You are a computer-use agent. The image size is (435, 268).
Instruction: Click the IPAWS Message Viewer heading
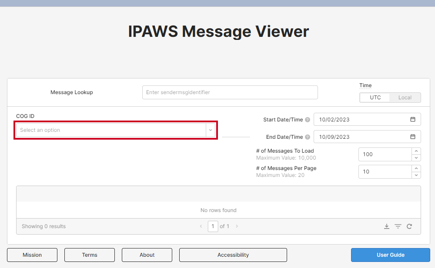click(x=218, y=31)
